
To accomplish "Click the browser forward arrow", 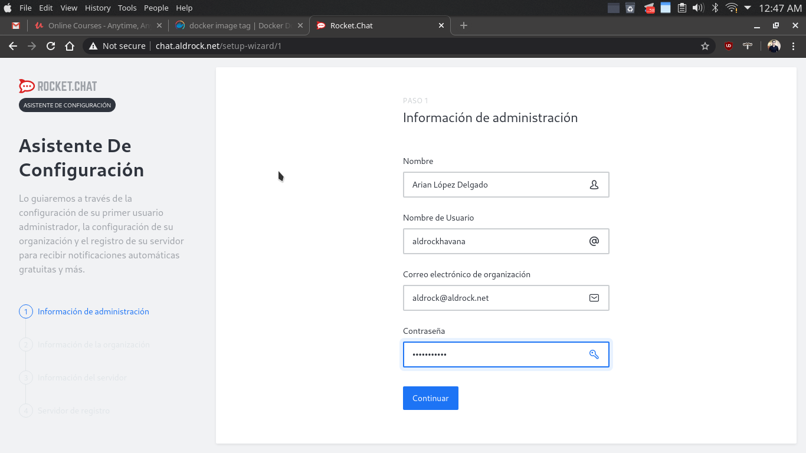I will [32, 46].
